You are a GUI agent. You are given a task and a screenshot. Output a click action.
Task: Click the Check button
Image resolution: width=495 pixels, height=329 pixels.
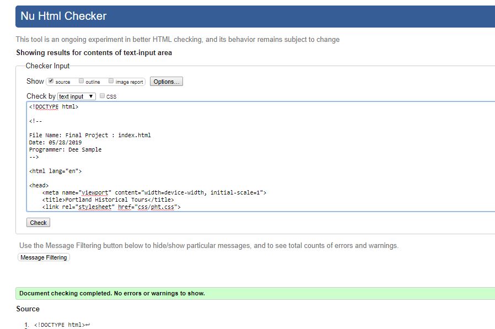38,223
